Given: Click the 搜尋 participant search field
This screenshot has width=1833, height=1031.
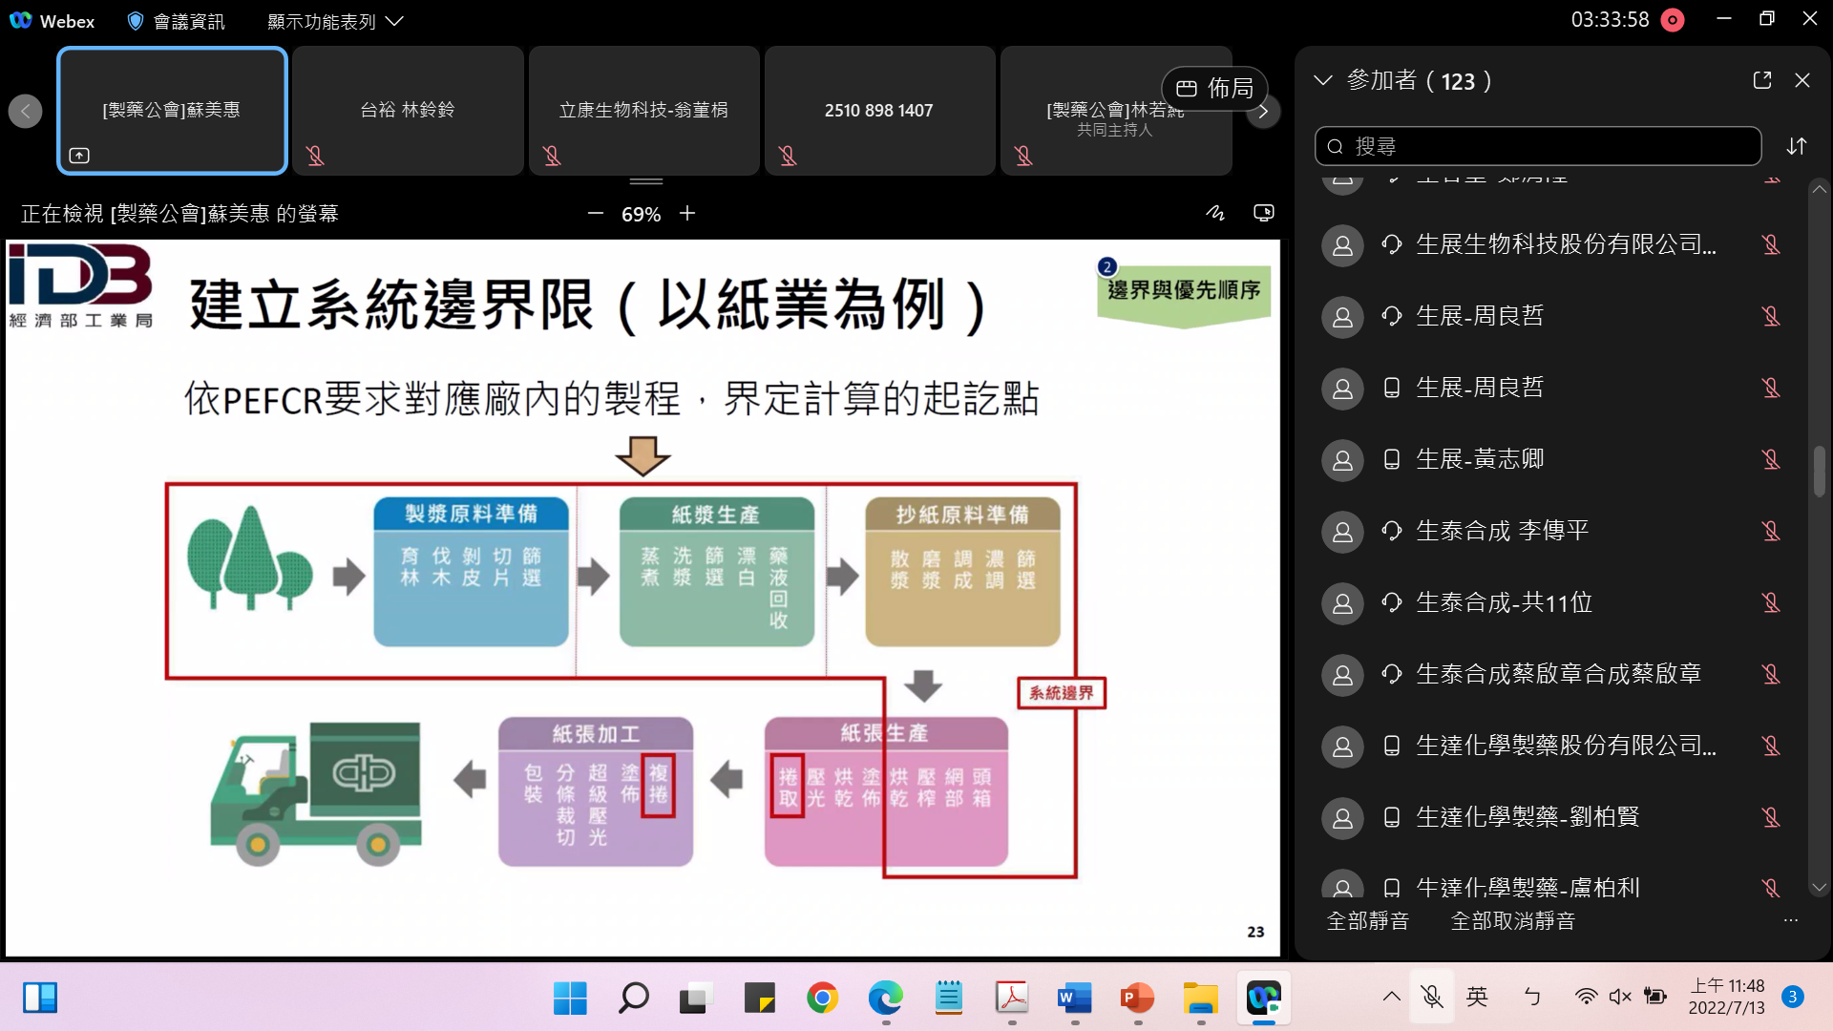Looking at the screenshot, I should [x=1538, y=146].
